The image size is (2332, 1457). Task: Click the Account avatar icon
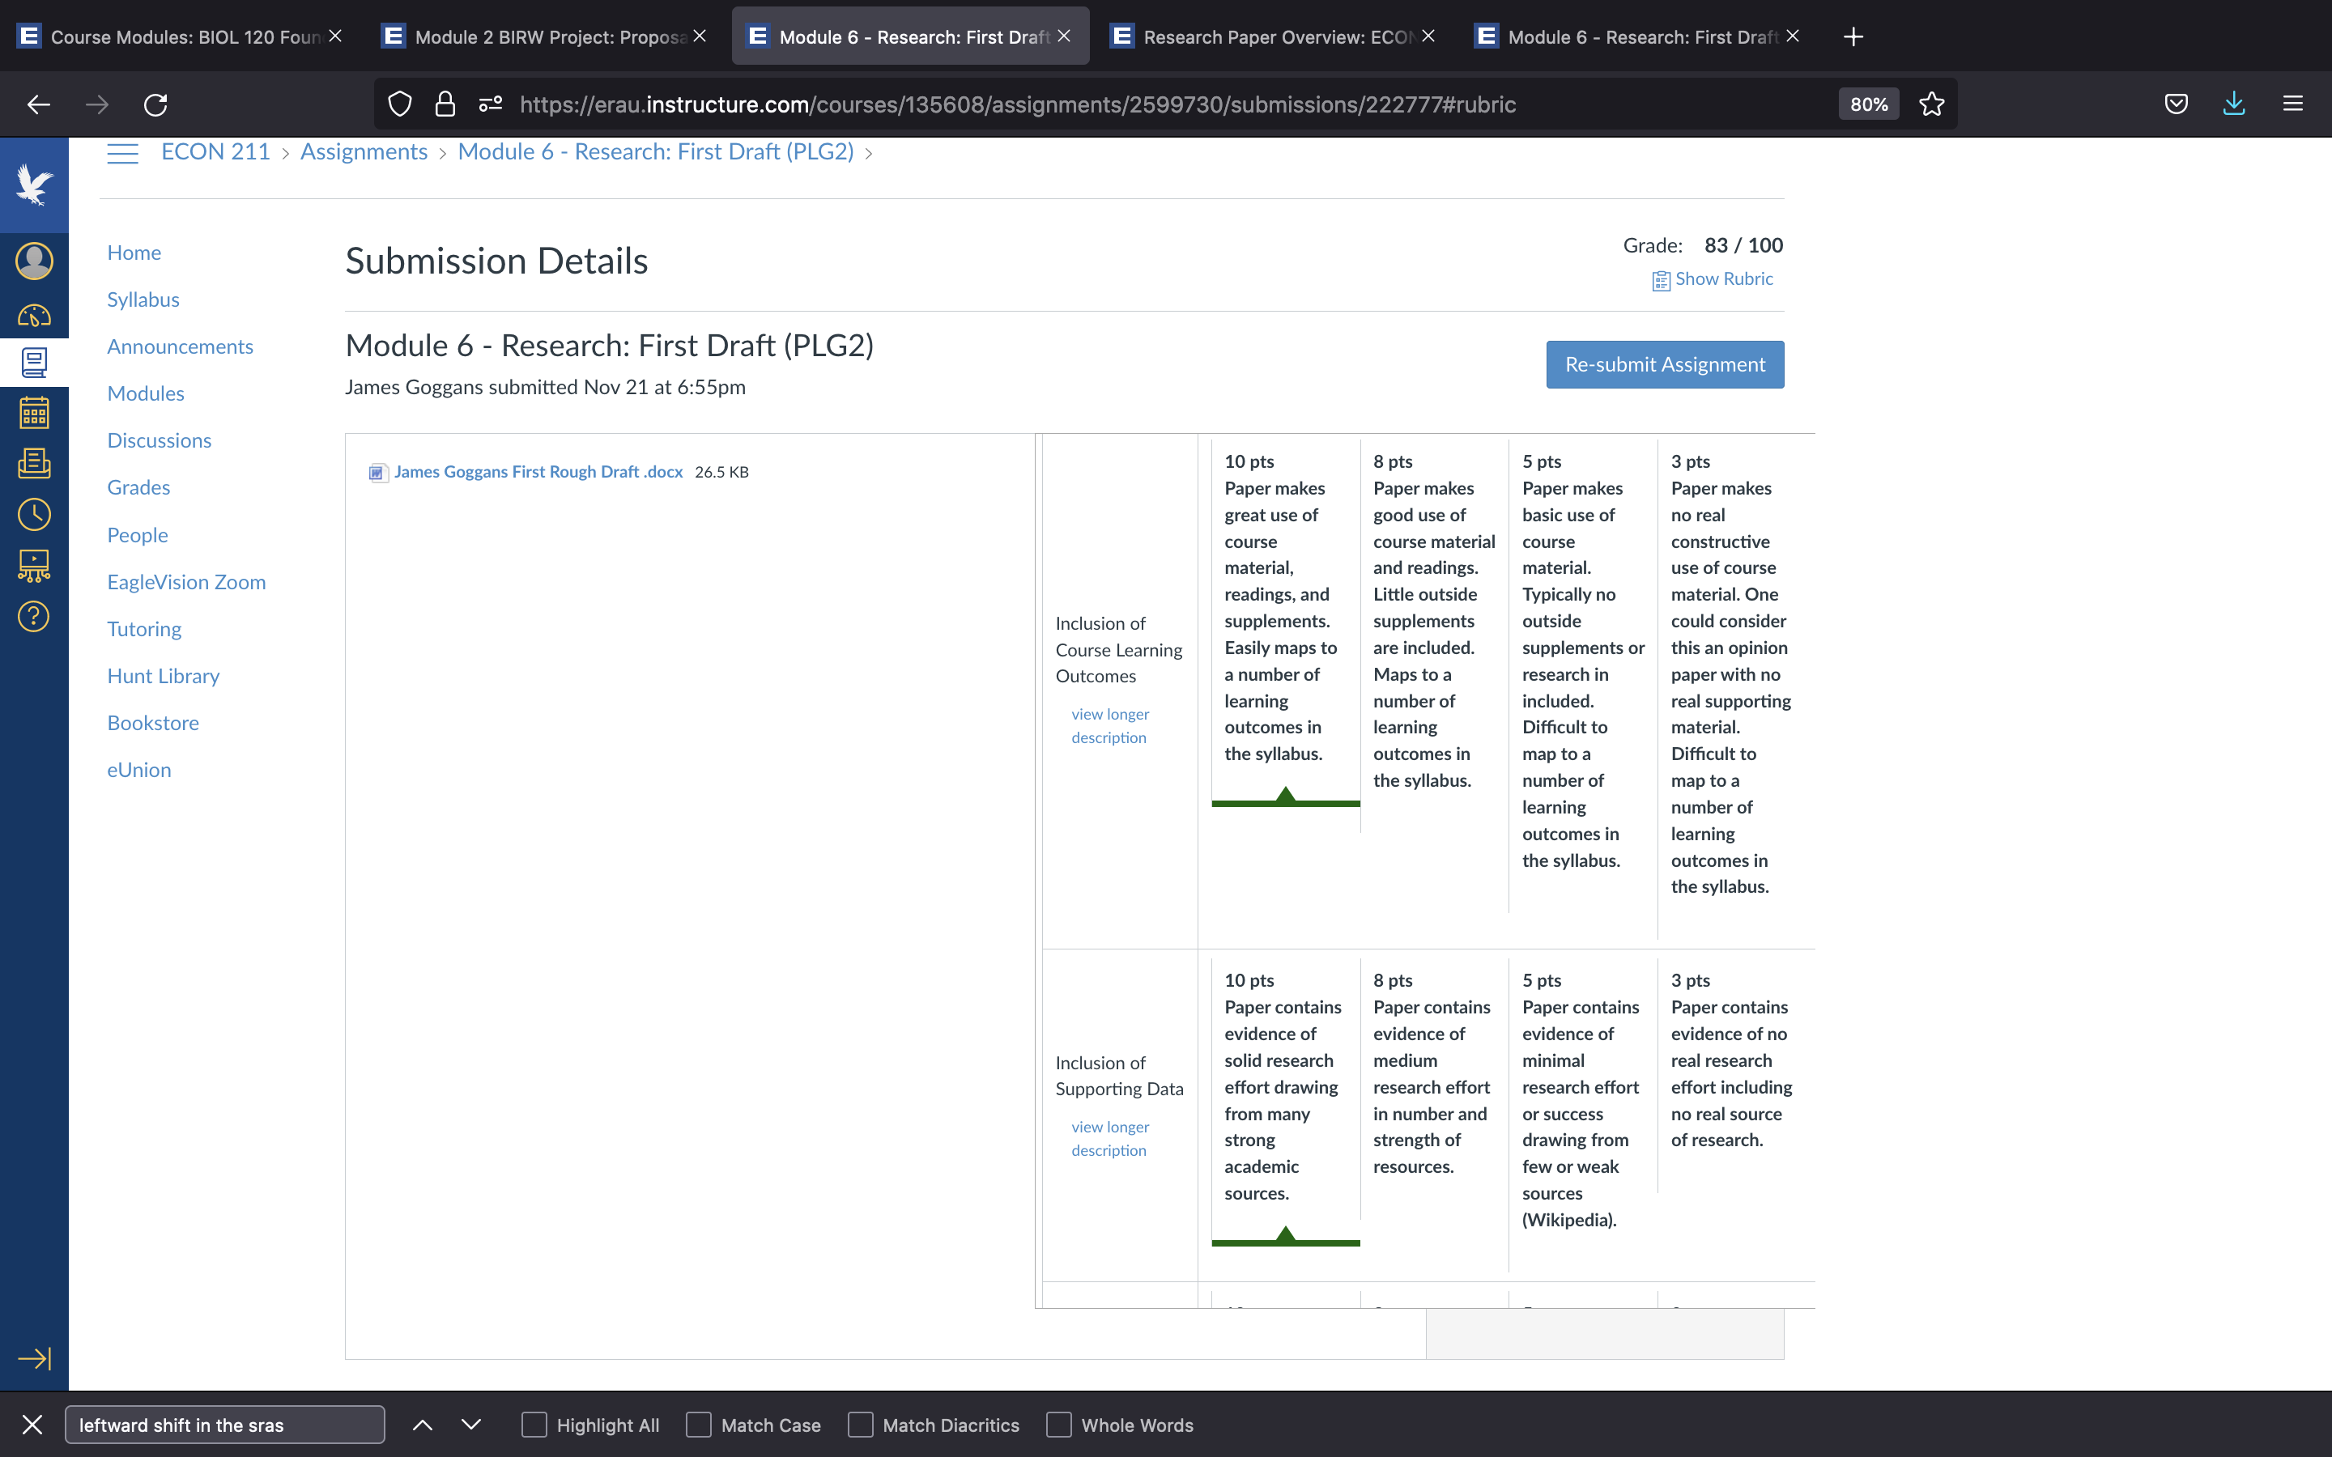click(34, 261)
